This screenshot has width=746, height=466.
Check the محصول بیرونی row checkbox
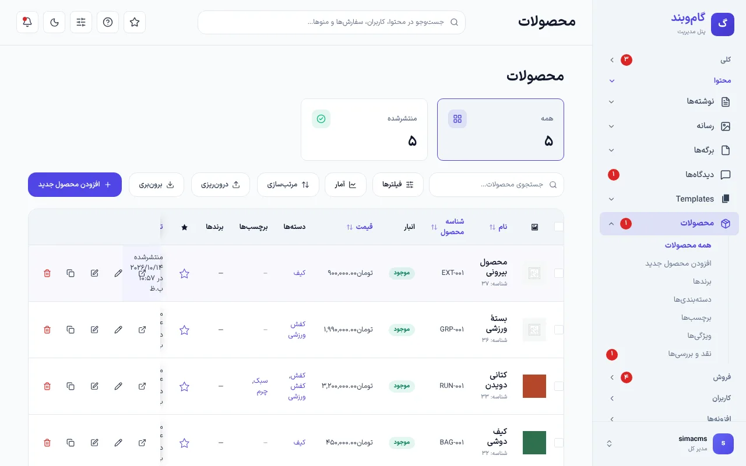[x=559, y=273]
